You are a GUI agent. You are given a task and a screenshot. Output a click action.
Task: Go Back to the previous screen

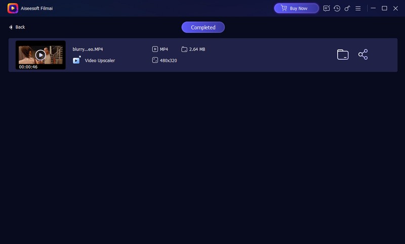pyautogui.click(x=17, y=27)
